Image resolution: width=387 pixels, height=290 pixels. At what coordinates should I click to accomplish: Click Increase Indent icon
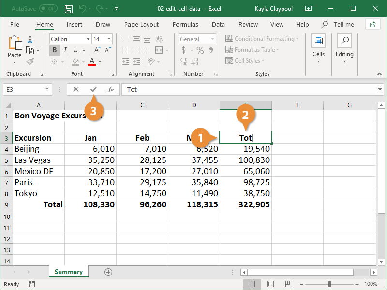[x=136, y=62]
